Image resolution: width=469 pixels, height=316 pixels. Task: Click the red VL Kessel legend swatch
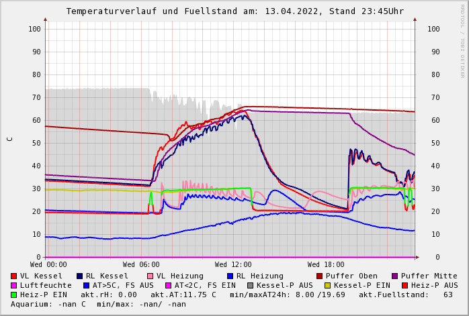coord(14,276)
